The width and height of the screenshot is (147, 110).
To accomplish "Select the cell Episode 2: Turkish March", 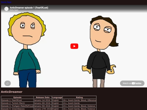I will coord(17,103).
